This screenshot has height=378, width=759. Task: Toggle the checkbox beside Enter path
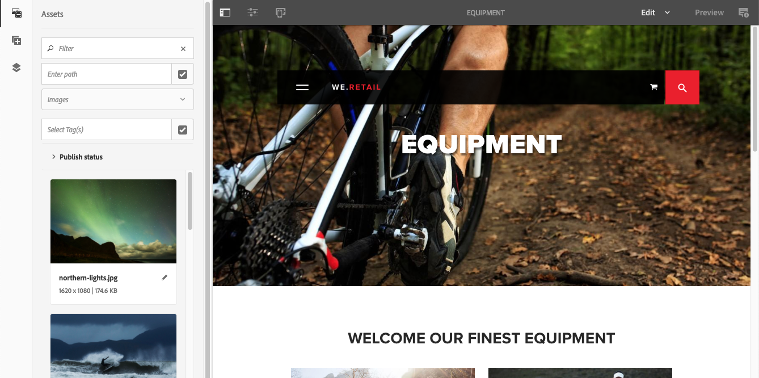pos(183,74)
